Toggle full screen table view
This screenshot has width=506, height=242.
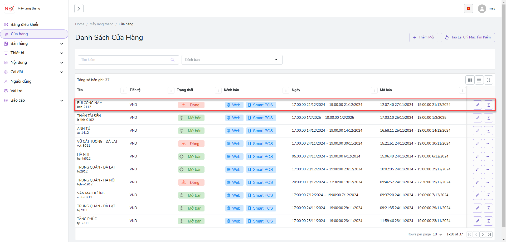488,80
